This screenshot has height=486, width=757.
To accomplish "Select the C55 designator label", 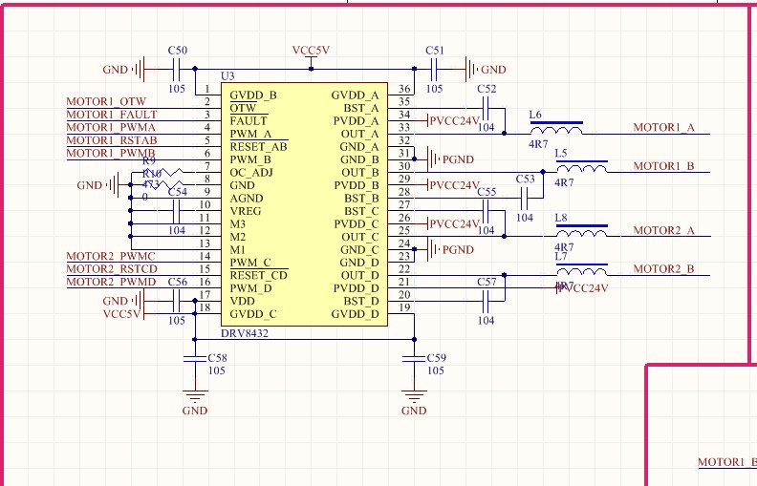I will tap(487, 192).
